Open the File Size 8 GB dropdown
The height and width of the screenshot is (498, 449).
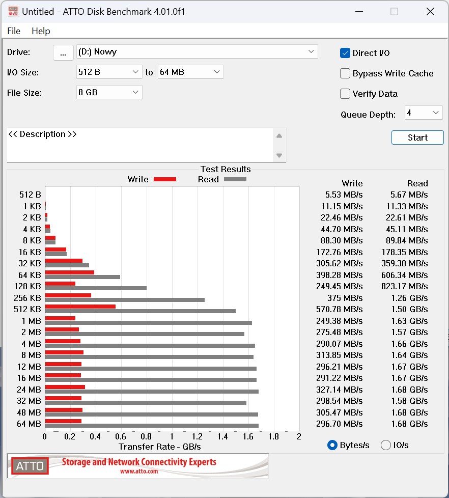coord(109,93)
